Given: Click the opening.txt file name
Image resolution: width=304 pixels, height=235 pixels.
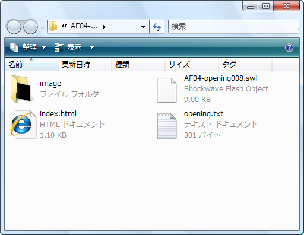Looking at the screenshot, I should coord(204,114).
